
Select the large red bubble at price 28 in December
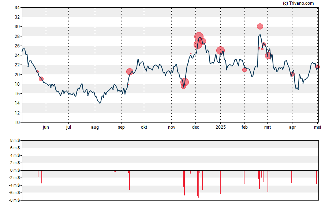coord(199,37)
